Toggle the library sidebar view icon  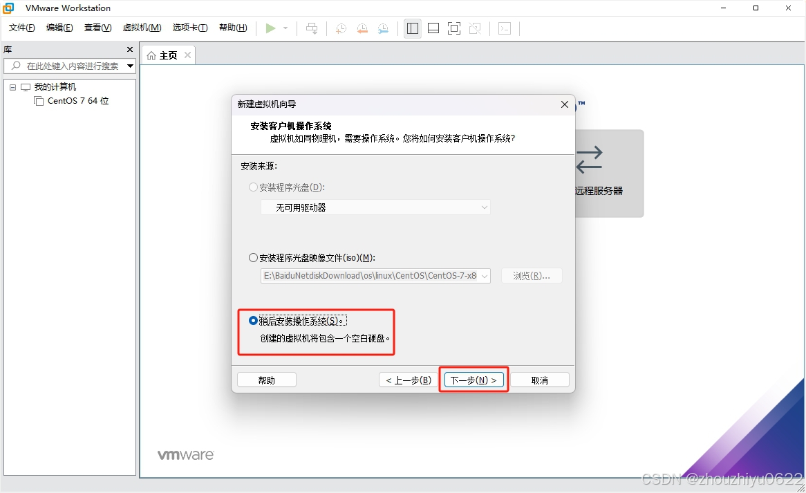[412, 28]
